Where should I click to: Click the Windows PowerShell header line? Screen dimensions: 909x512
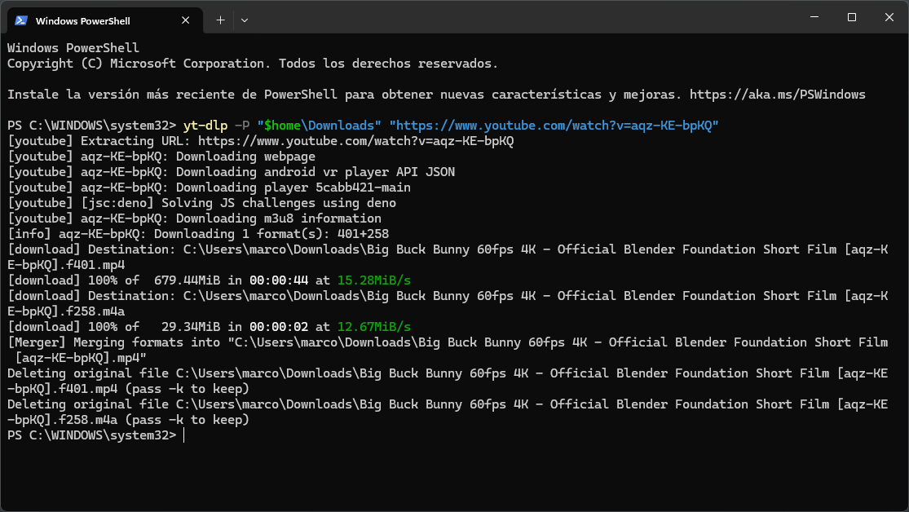(73, 48)
